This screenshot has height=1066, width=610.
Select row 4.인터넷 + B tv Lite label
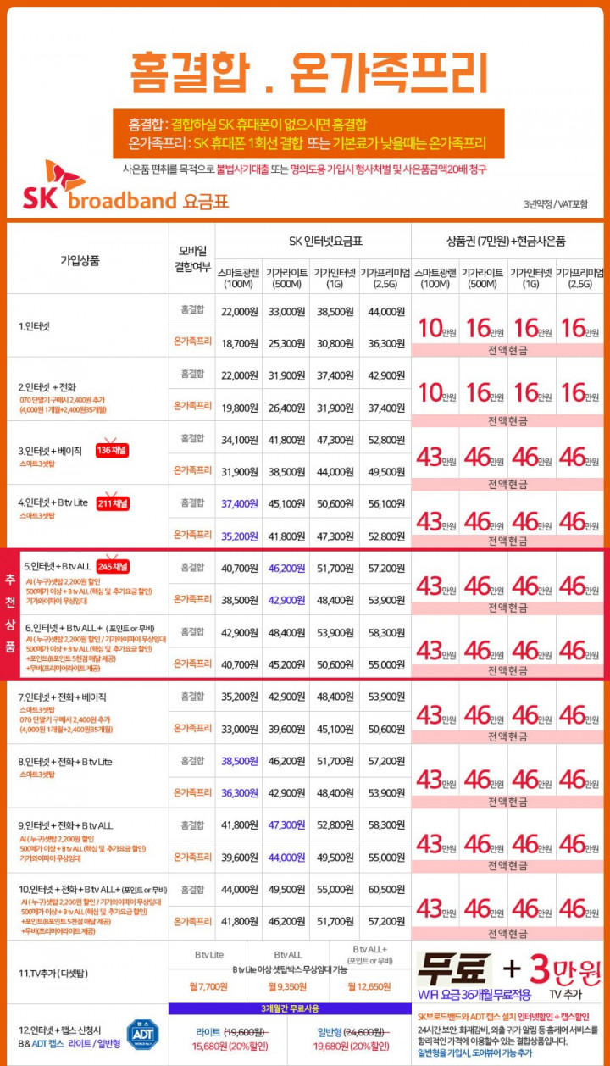pos(53,502)
